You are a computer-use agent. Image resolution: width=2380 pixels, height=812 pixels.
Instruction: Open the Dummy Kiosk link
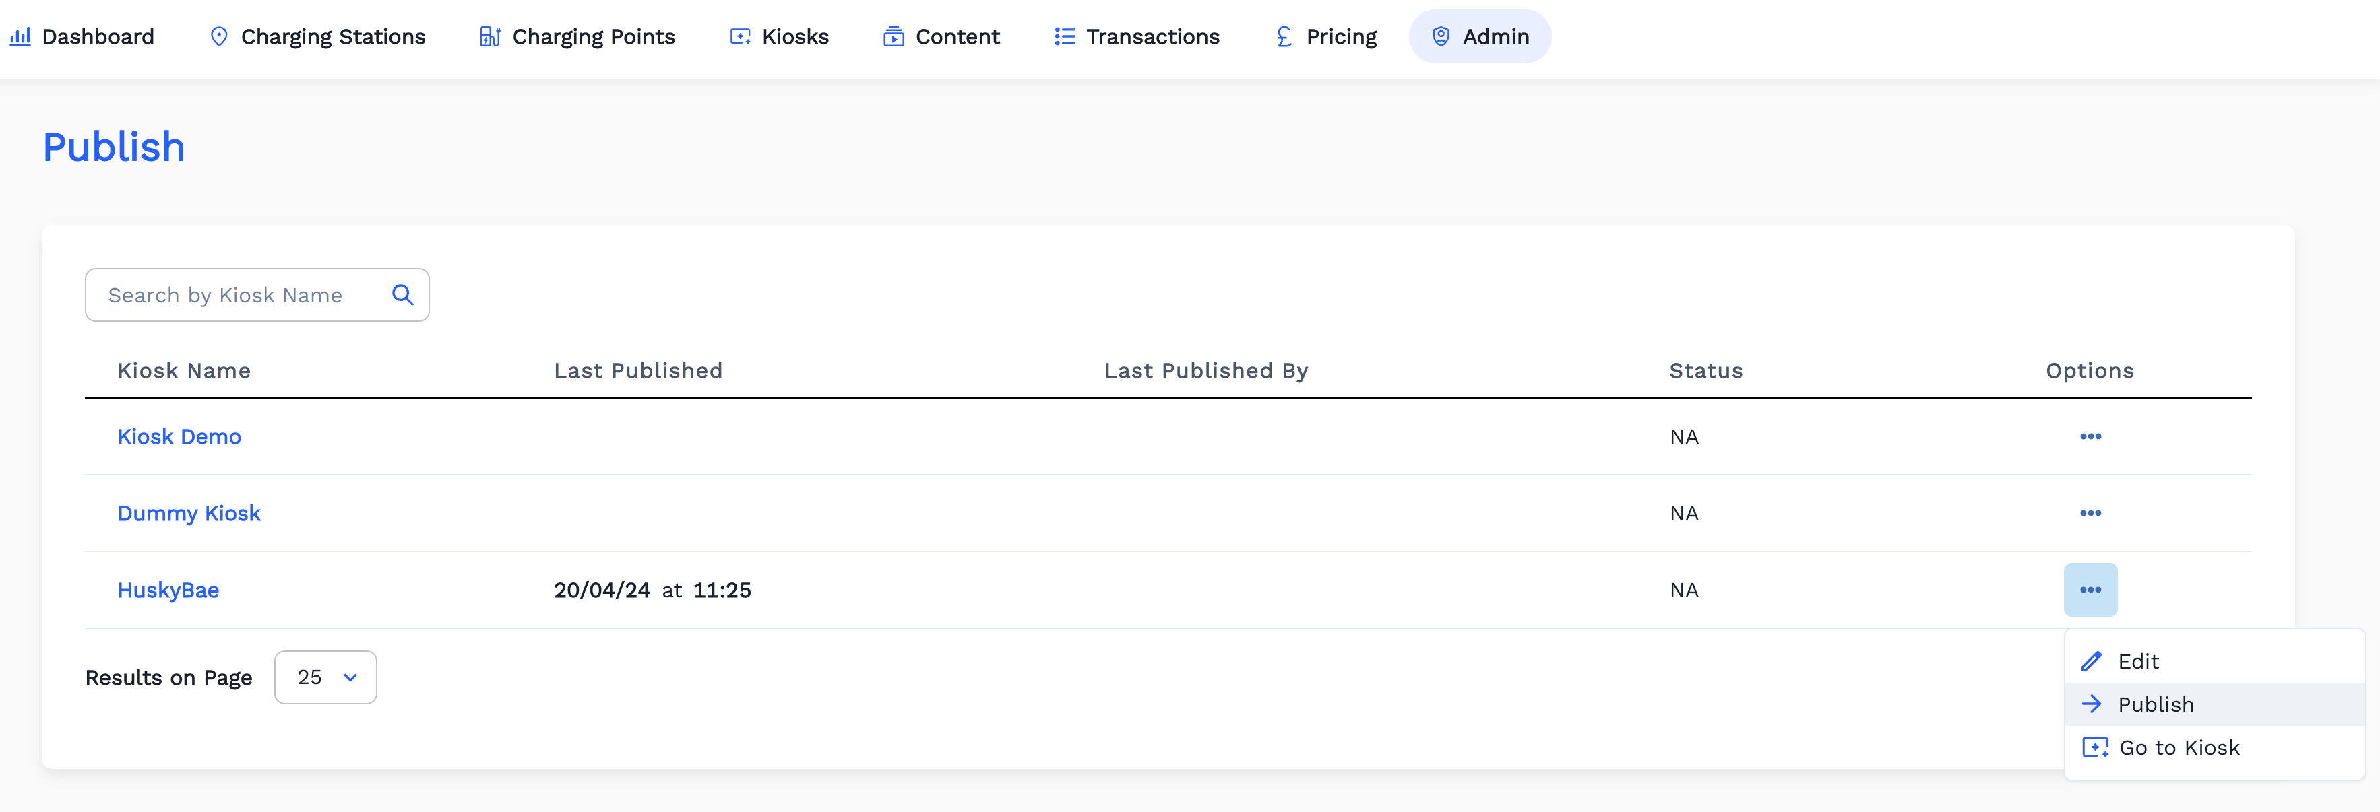189,513
